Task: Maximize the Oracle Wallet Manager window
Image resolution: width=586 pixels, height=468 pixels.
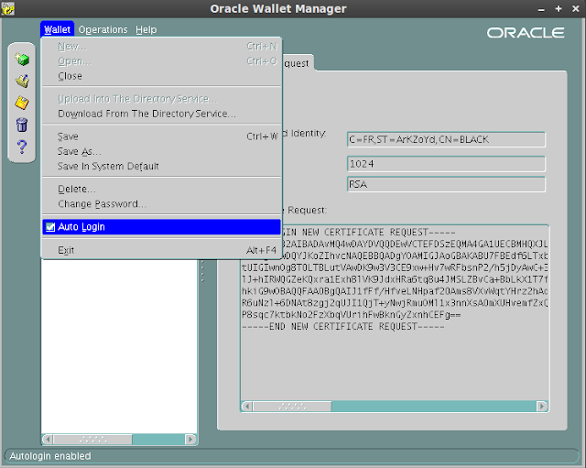Action: tap(559, 8)
